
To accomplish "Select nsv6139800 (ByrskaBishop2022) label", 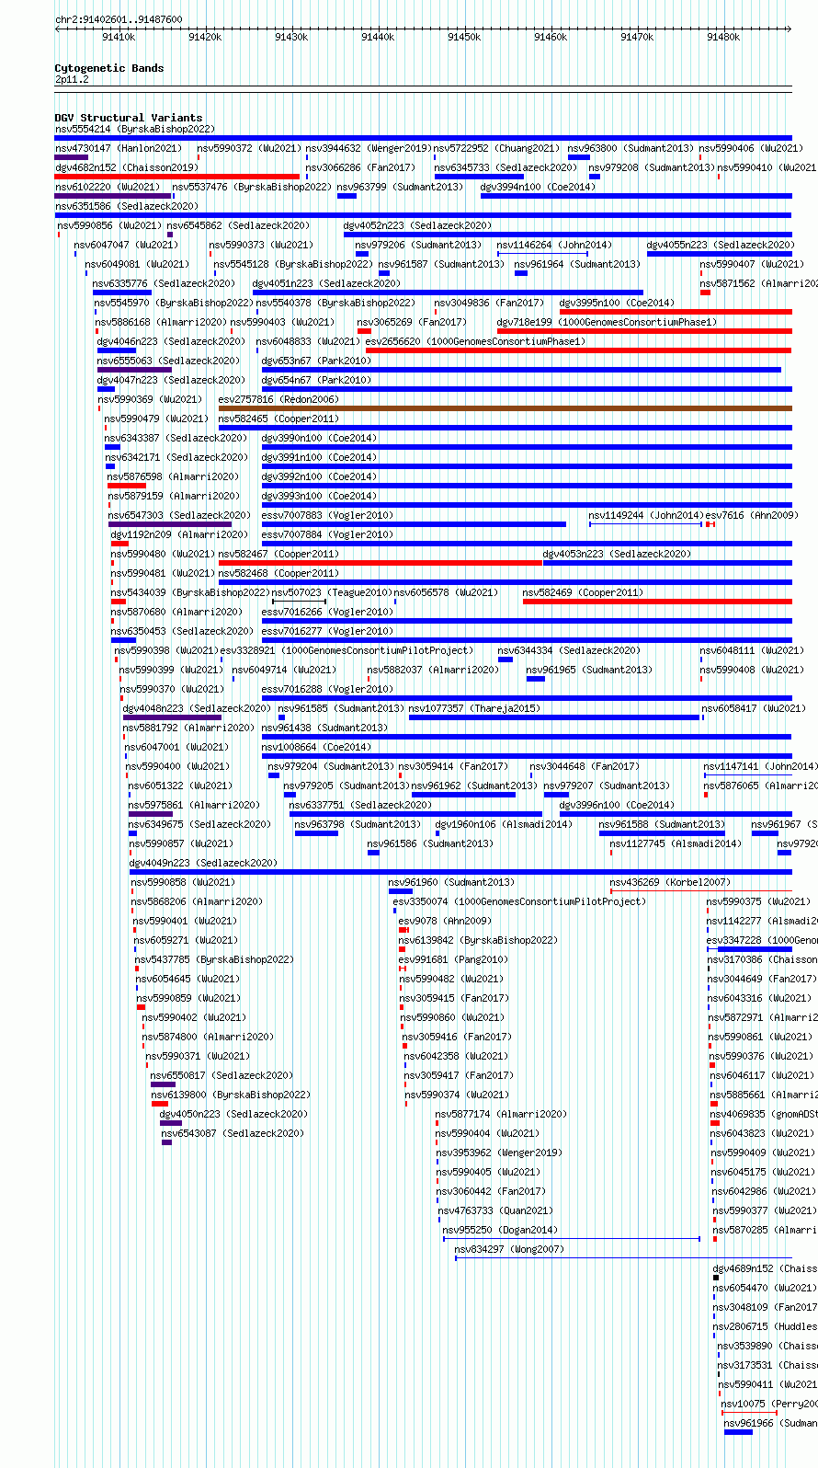I will coord(231,1095).
